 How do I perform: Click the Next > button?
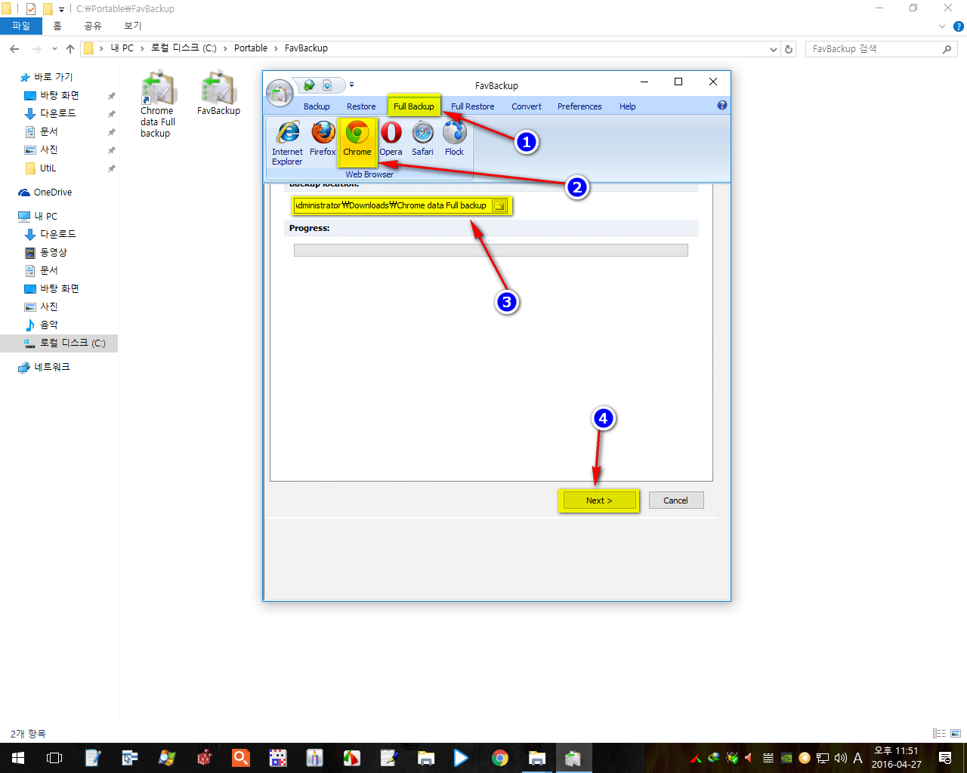[x=599, y=500]
